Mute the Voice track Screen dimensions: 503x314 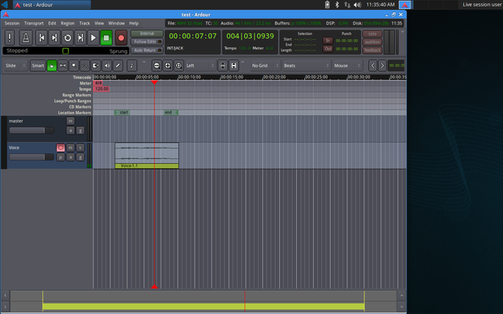coord(71,148)
